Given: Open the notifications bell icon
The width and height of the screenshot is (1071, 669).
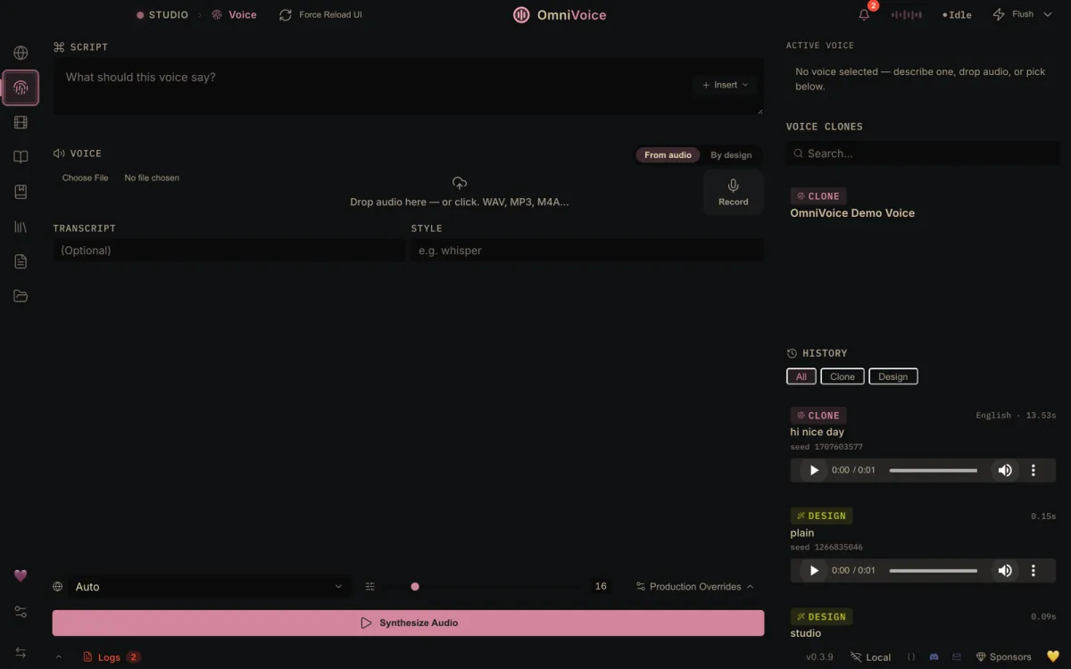Looking at the screenshot, I should [x=864, y=14].
